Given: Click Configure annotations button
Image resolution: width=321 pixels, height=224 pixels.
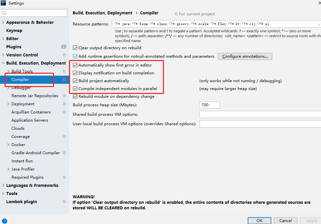Looking at the screenshot, I should (x=245, y=56).
